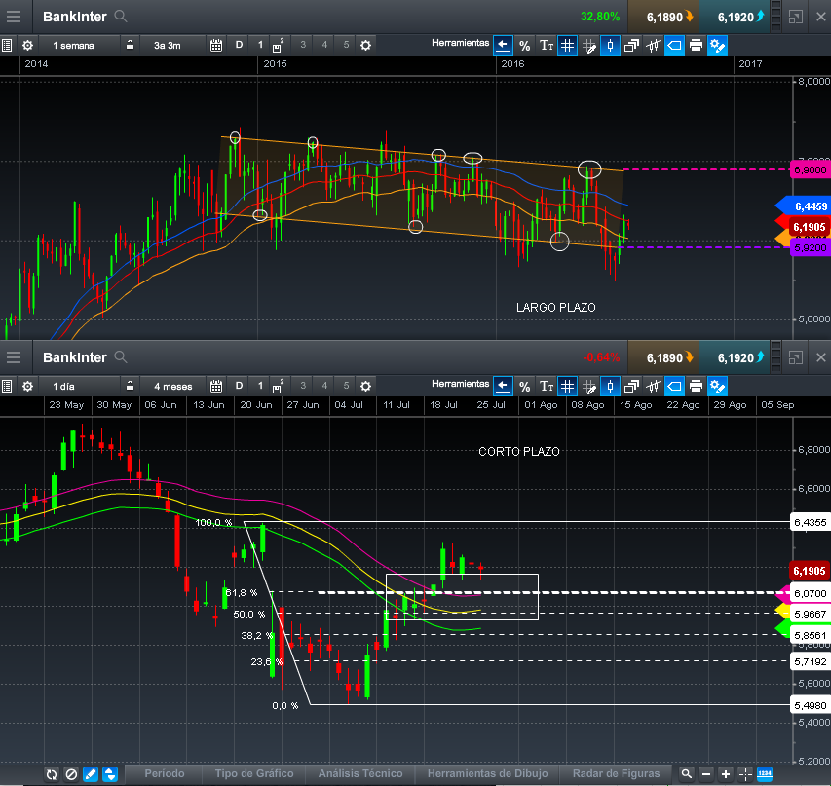Open Tipo de Gráfico menu
Image resolution: width=831 pixels, height=786 pixels.
(x=254, y=773)
